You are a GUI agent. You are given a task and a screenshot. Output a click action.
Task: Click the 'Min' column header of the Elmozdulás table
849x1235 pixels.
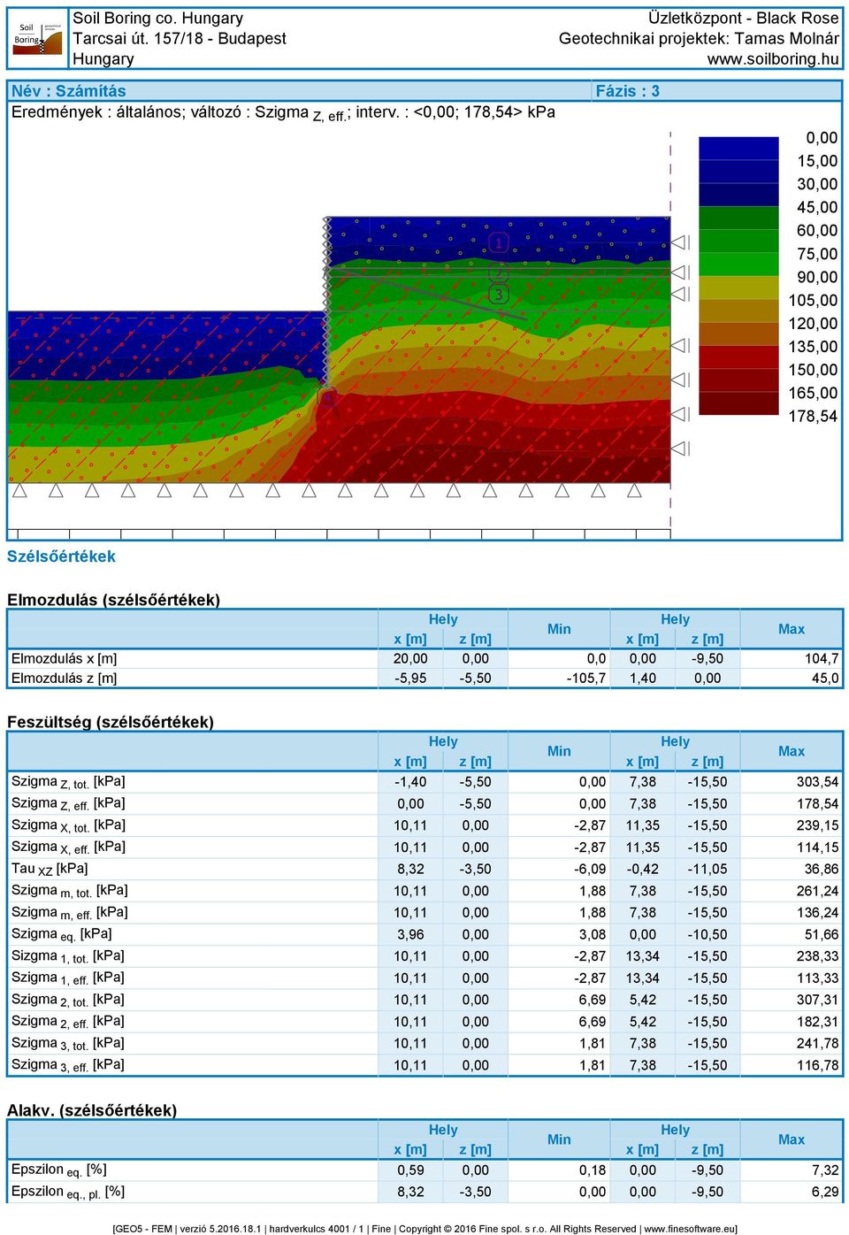(559, 629)
